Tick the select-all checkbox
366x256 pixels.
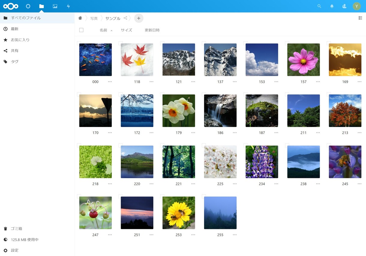point(81,30)
